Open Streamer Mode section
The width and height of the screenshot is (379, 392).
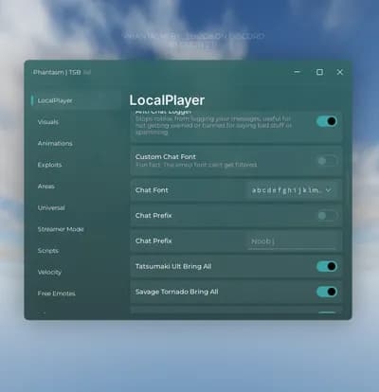[x=61, y=229]
